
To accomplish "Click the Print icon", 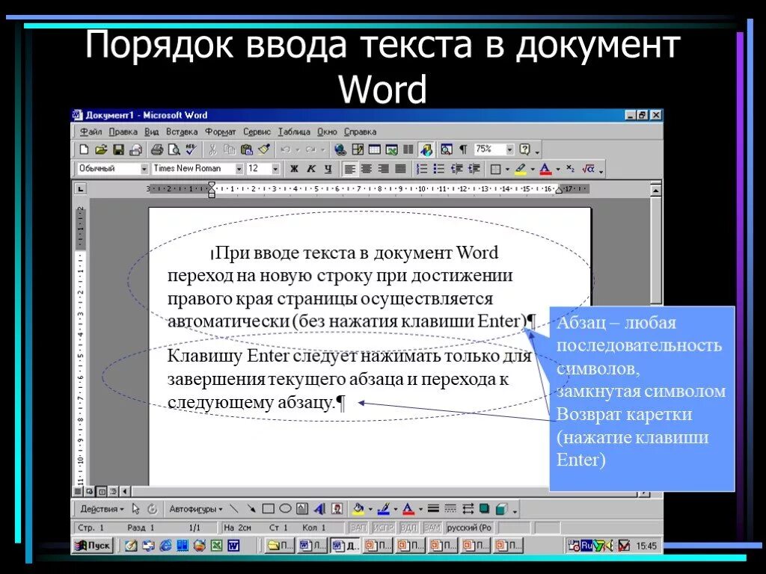I will coord(156,149).
